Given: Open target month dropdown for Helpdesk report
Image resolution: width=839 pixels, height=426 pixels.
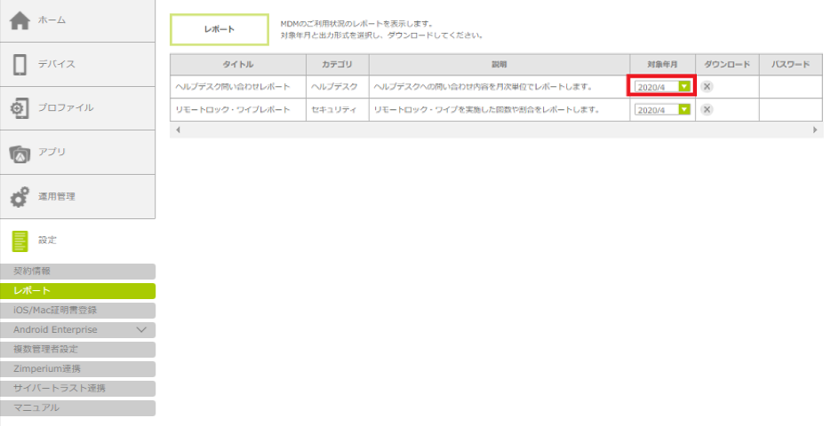Looking at the screenshot, I should 683,87.
